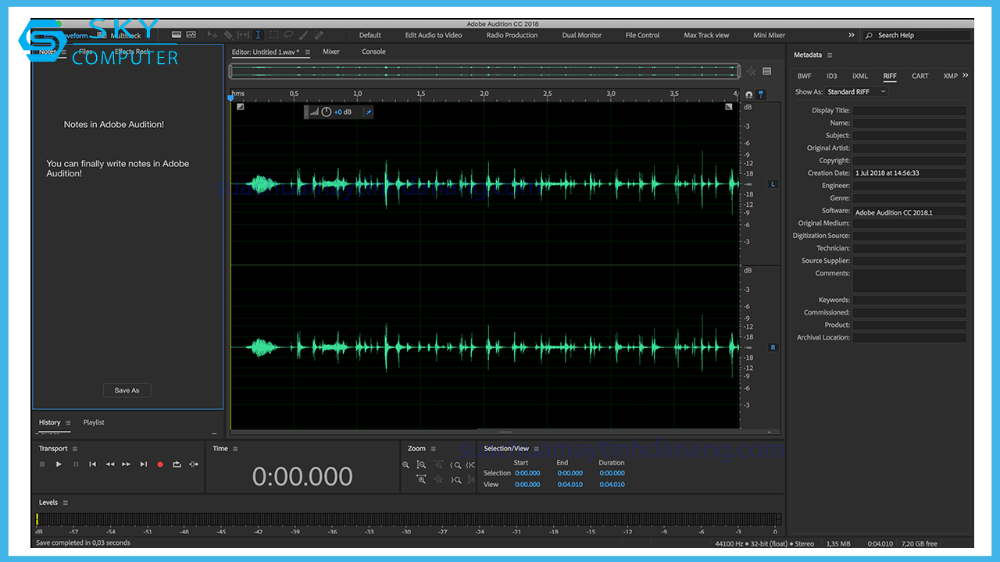1000x562 pixels.
Task: Expand the hidden workspaces chevron
Action: (x=851, y=35)
